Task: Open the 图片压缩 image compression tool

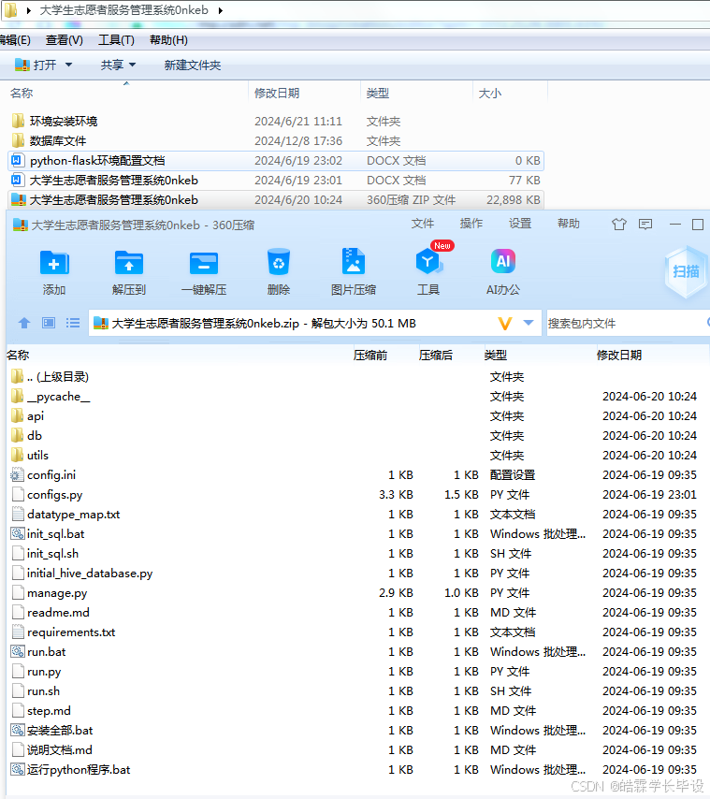Action: coord(354,263)
